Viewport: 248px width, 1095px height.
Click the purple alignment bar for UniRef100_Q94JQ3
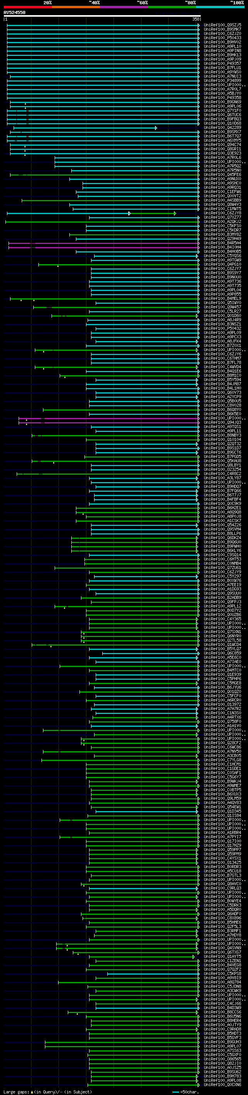109,423
